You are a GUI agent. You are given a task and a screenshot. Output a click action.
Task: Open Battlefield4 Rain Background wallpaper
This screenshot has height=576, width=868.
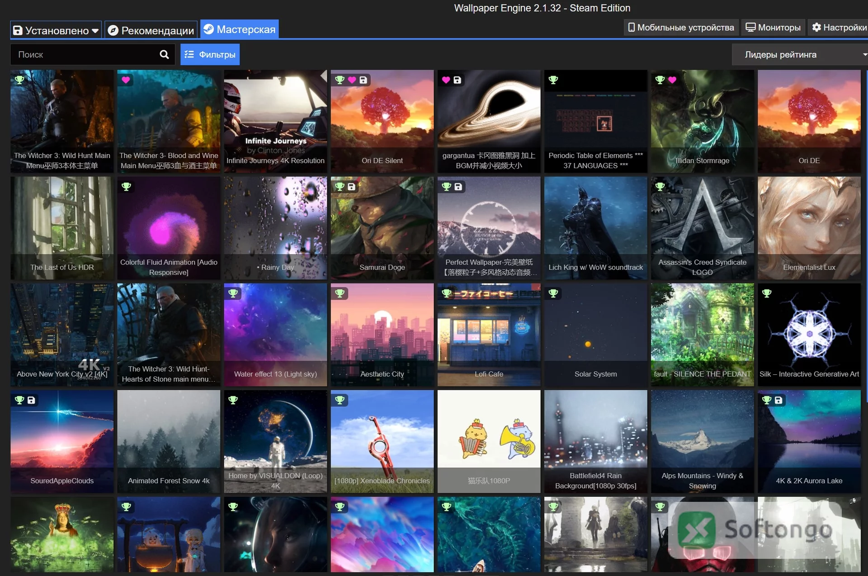click(595, 442)
